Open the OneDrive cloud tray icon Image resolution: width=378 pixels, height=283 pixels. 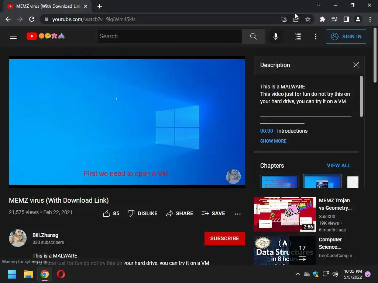point(307,274)
